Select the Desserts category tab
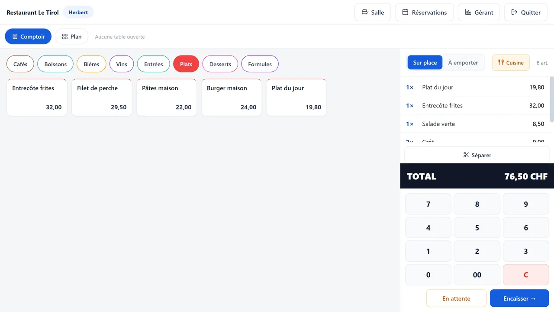 coord(220,64)
